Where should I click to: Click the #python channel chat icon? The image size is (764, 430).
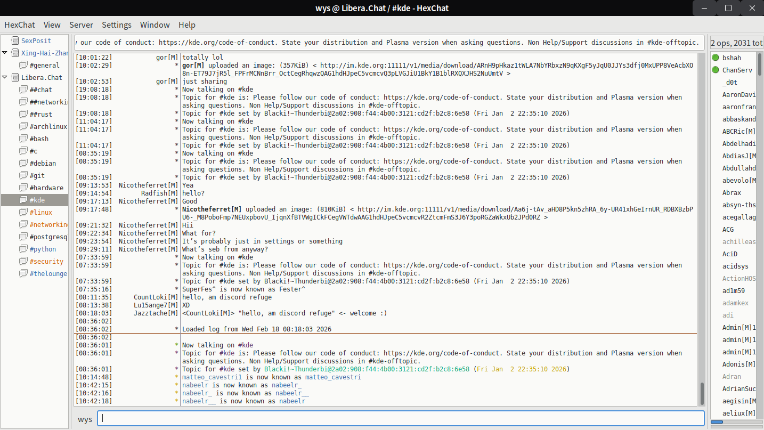click(23, 249)
